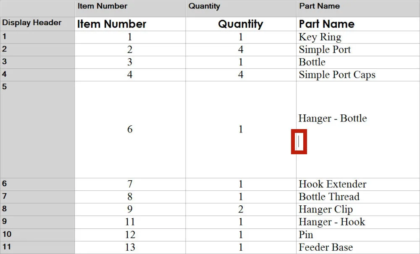
Task: Select row header 8
Action: click(37, 210)
